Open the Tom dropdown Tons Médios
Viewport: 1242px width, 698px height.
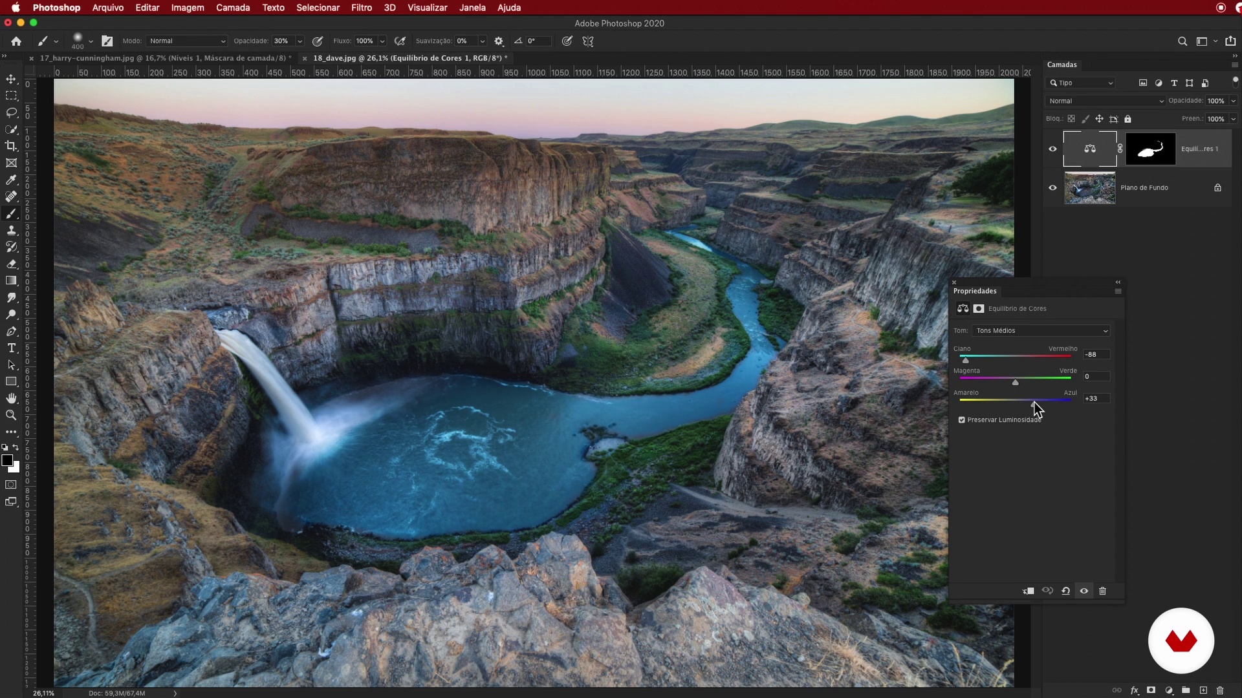coord(1041,331)
